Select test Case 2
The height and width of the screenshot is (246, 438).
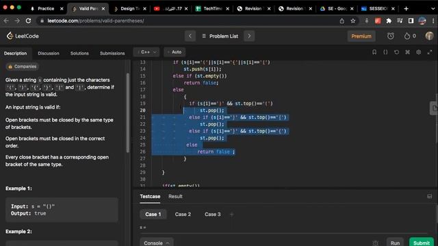(183, 215)
